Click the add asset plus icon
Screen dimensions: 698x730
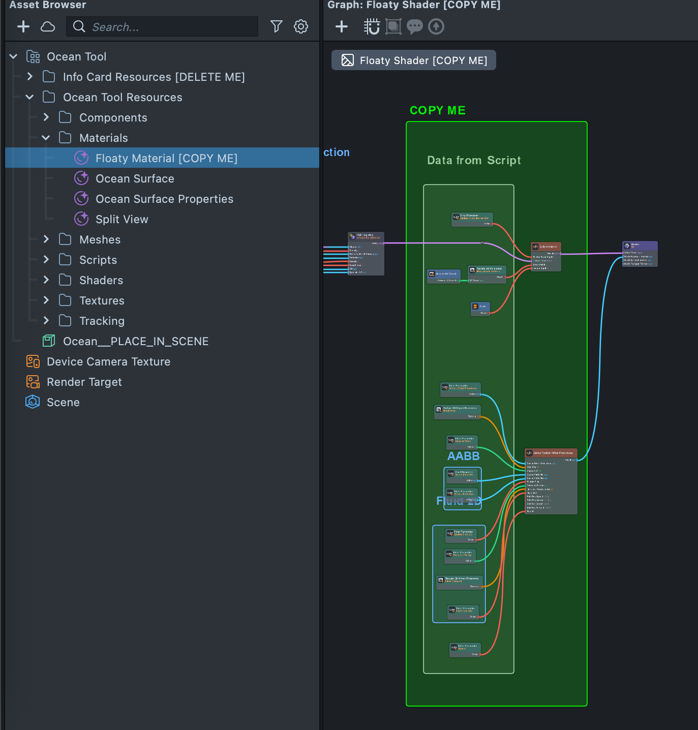click(x=23, y=26)
